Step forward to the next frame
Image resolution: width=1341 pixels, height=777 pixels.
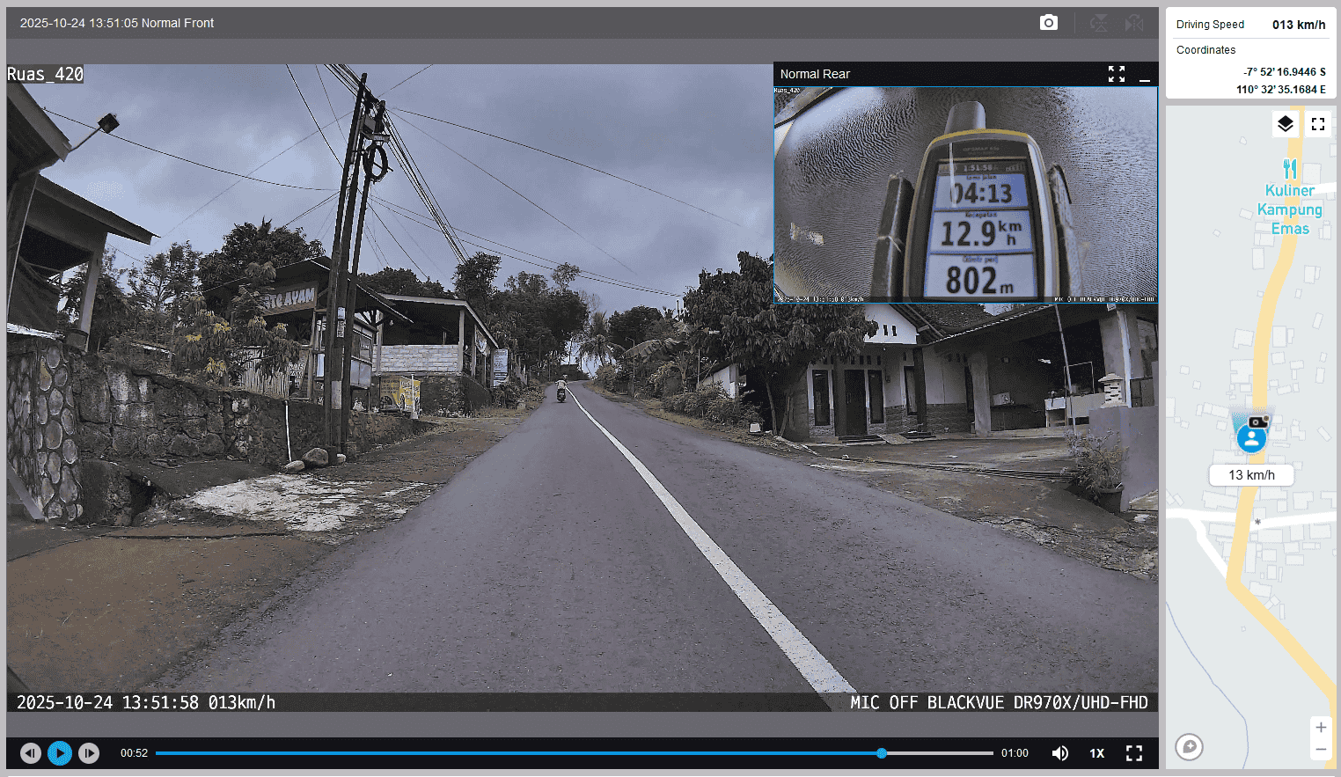[x=89, y=753]
